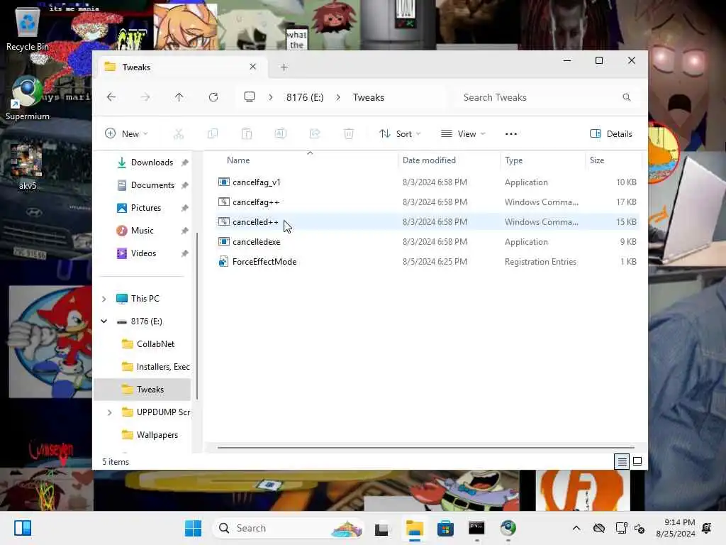Open Recycle Bin on desktop
Image resolution: width=726 pixels, height=545 pixels.
tap(28, 28)
